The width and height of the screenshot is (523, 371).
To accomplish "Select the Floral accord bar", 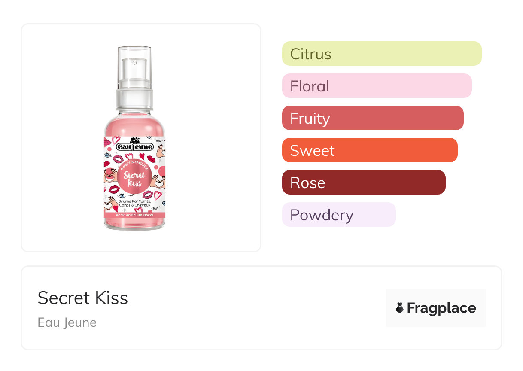I will pyautogui.click(x=377, y=86).
